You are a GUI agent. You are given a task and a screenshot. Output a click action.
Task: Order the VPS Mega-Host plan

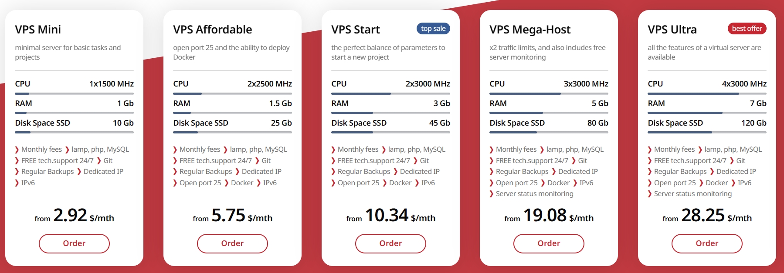tap(549, 243)
